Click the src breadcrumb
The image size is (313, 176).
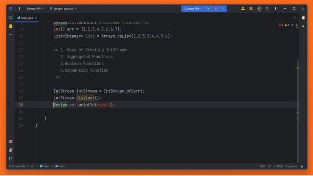(x=32, y=166)
